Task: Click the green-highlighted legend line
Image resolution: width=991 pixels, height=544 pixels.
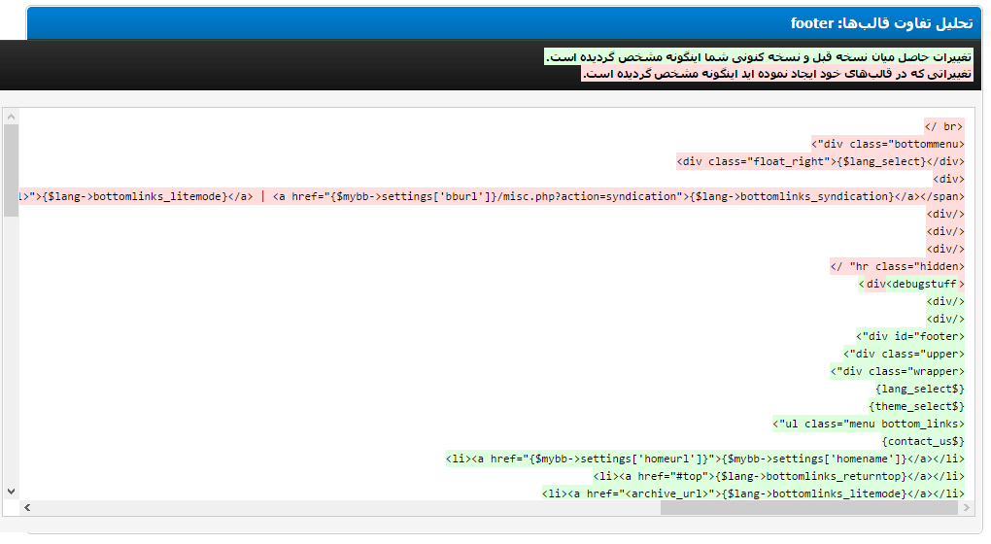Action: pos(759,57)
